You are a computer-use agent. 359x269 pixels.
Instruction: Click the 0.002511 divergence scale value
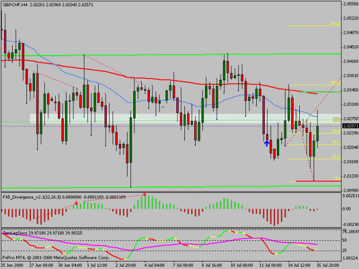tap(350, 196)
